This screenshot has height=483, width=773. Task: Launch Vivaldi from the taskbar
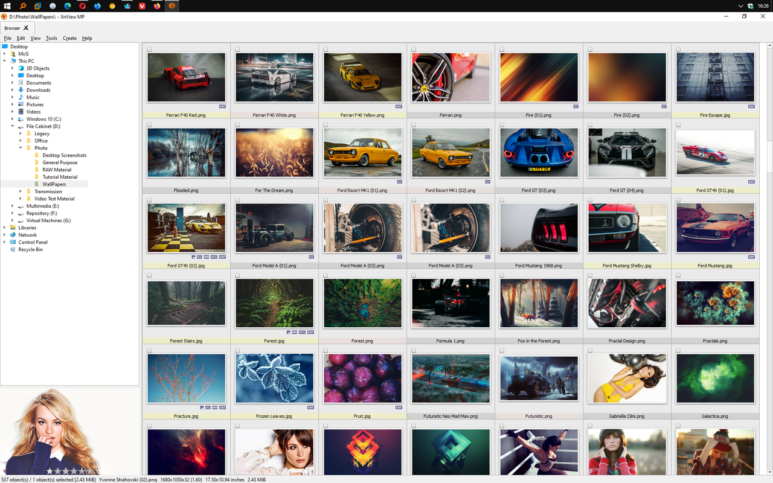[x=143, y=5]
